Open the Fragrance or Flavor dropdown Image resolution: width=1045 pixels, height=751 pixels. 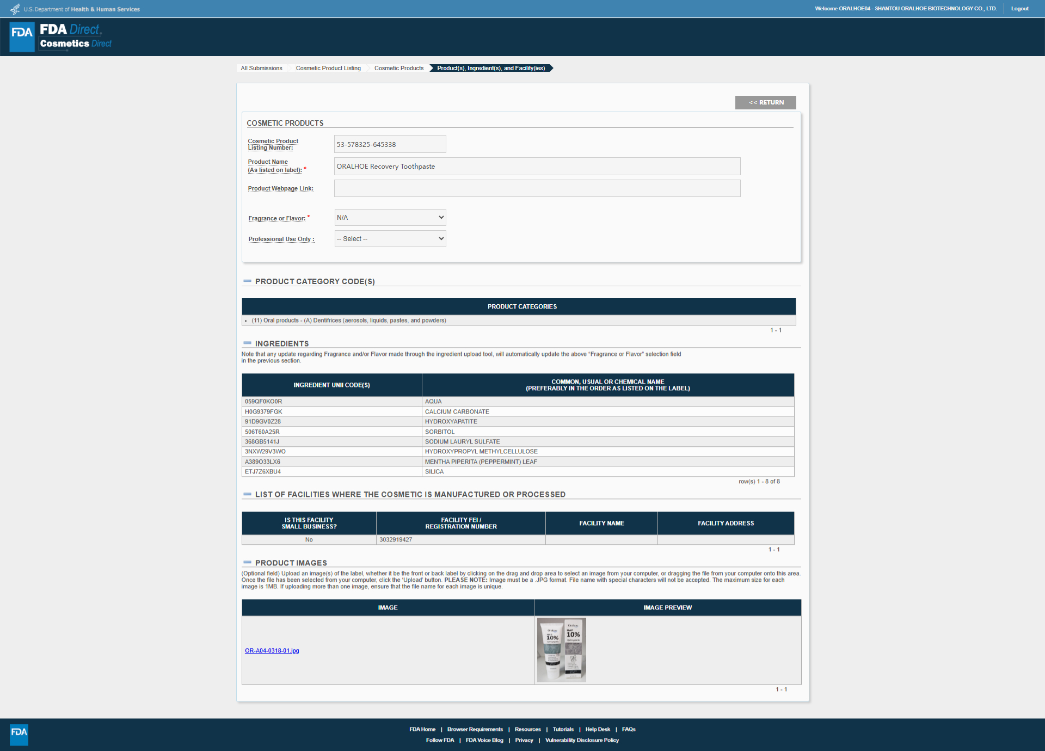pos(390,218)
